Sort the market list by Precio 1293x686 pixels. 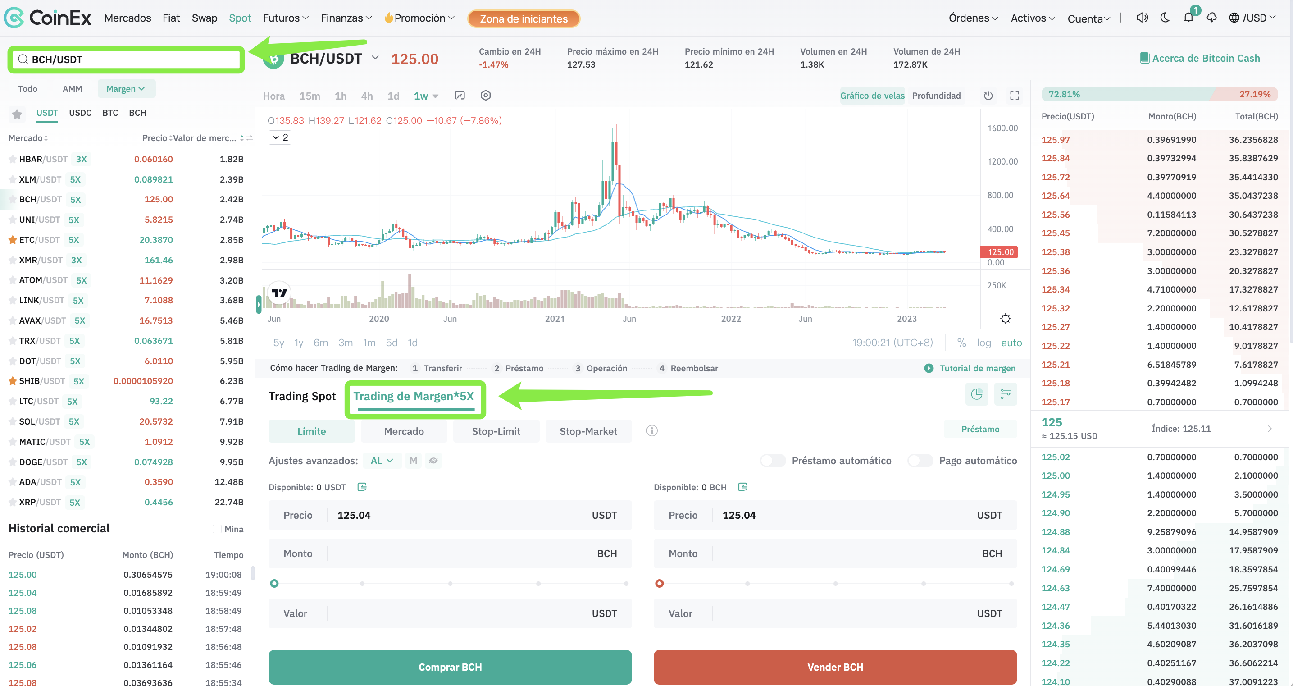[157, 137]
